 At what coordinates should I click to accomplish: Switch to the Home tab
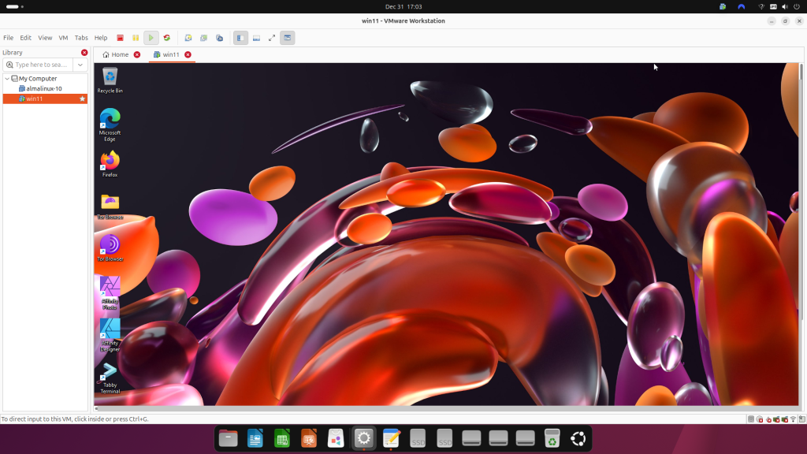(x=117, y=54)
